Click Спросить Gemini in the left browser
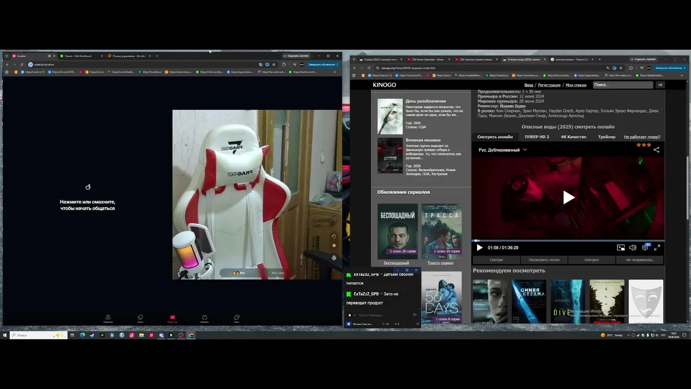This screenshot has width=691, height=389. click(x=297, y=56)
